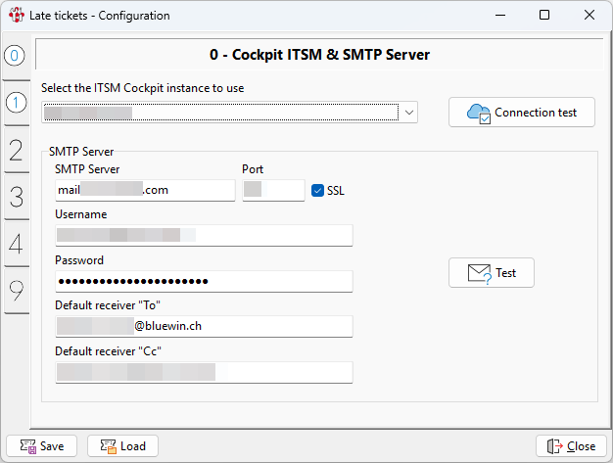Toggle the SSL checkbox

pyautogui.click(x=317, y=191)
